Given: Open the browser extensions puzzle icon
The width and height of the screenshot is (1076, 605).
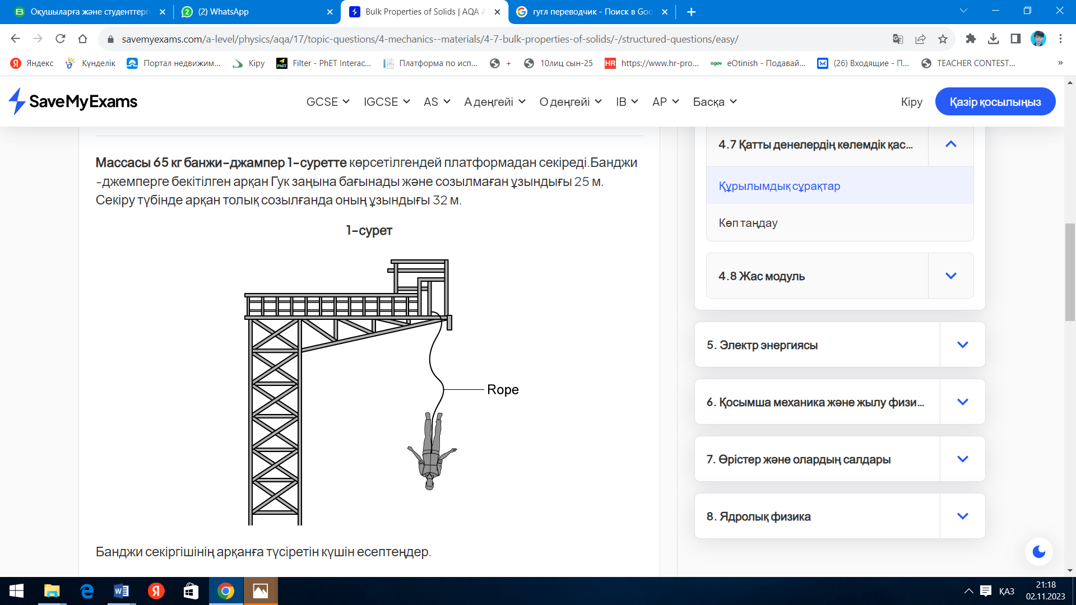Looking at the screenshot, I should [971, 39].
